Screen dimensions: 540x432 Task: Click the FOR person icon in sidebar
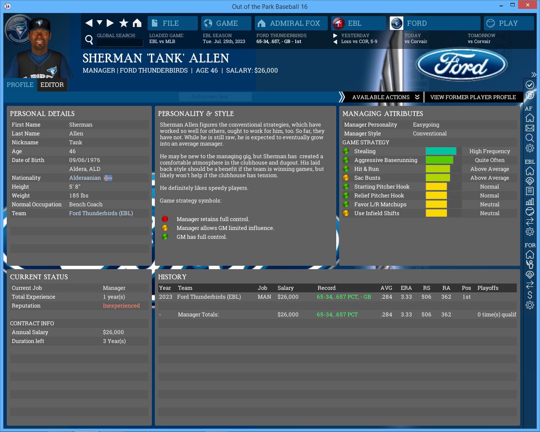(x=530, y=265)
